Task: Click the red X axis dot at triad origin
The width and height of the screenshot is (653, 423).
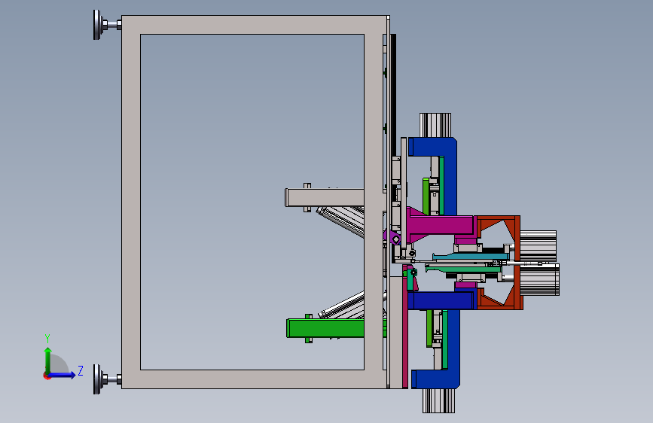Action: click(x=47, y=376)
